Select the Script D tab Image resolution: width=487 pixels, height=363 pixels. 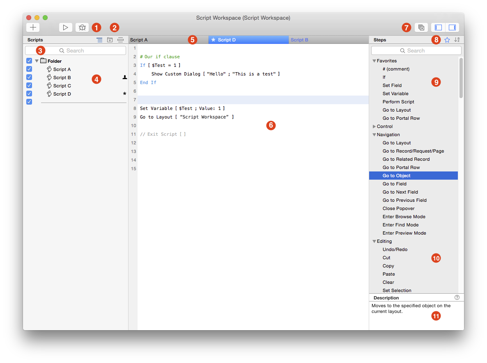click(248, 40)
